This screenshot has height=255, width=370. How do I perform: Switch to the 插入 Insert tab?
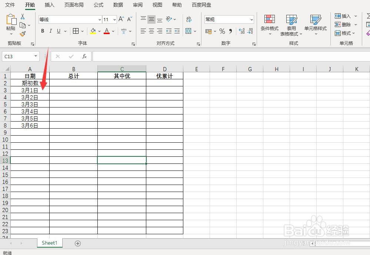click(x=49, y=5)
